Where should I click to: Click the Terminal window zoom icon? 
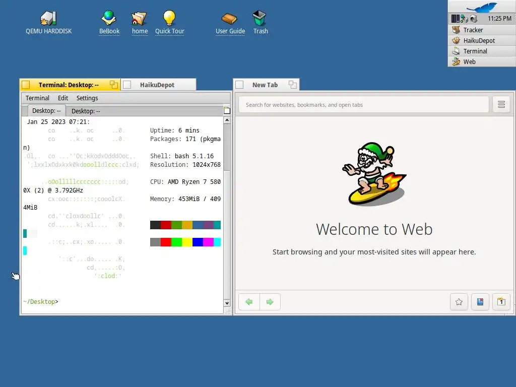point(114,85)
